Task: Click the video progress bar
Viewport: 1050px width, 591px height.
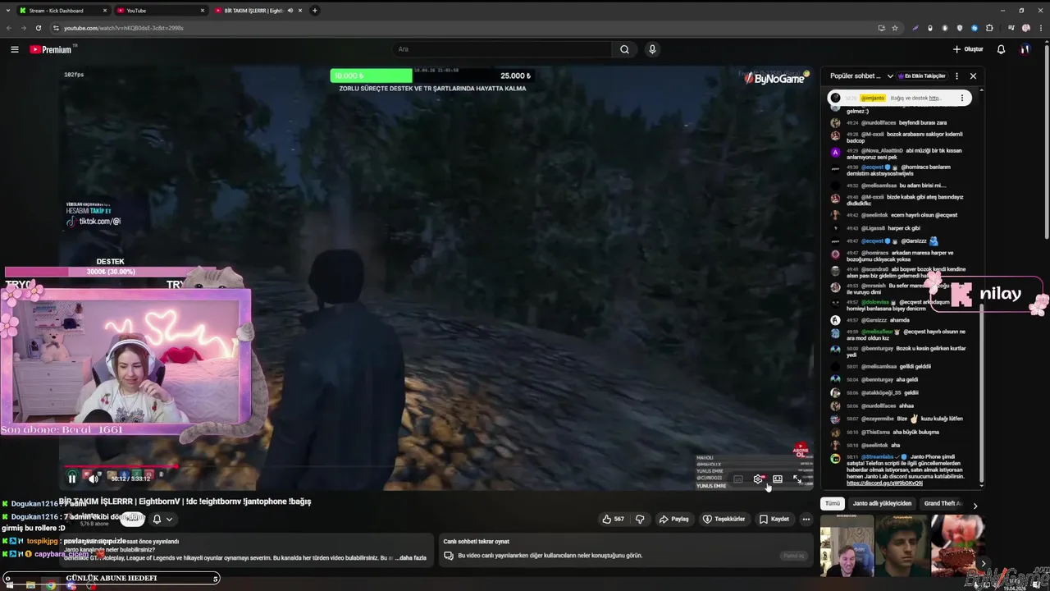Action: pos(435,467)
